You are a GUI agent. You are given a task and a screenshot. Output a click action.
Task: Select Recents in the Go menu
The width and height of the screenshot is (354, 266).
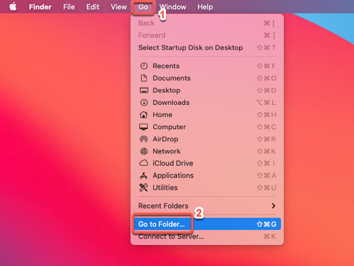coord(207,66)
